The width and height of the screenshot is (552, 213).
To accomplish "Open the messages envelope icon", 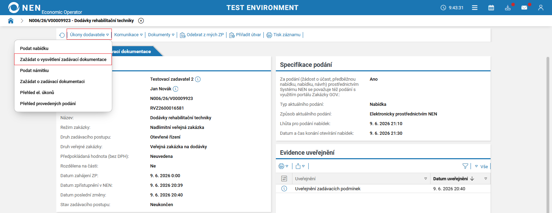I will tap(524, 8).
